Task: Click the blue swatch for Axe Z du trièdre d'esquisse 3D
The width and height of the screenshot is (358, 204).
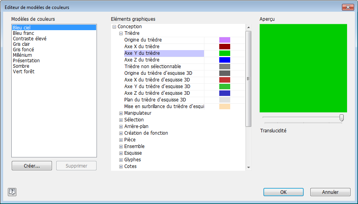Action: [x=225, y=93]
